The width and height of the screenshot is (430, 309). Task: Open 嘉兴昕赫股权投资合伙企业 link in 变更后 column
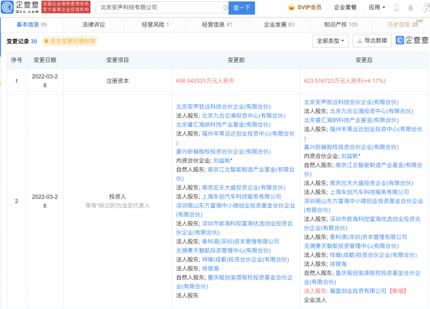(351, 147)
